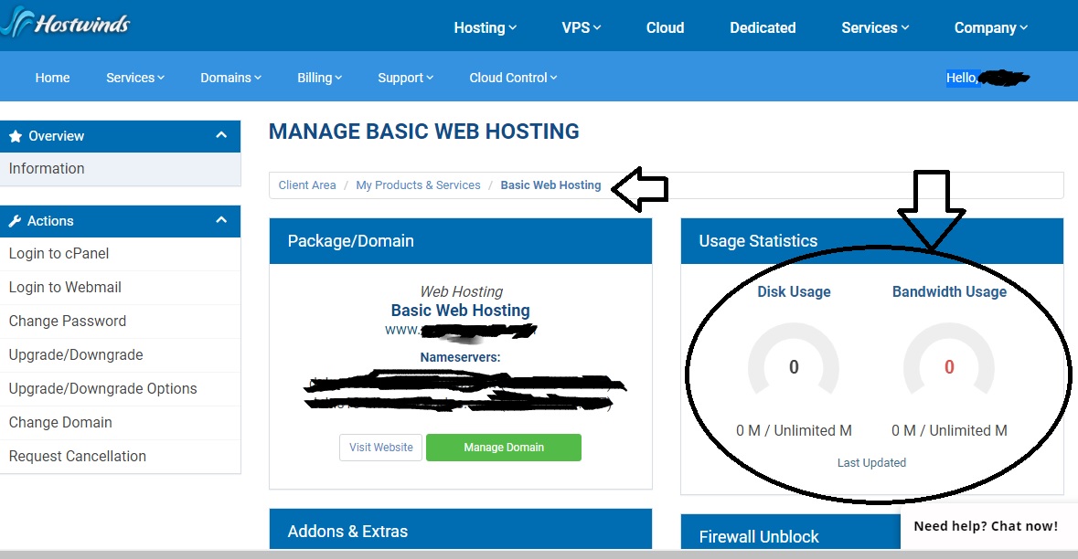Click Login to cPanel

[x=121, y=253]
